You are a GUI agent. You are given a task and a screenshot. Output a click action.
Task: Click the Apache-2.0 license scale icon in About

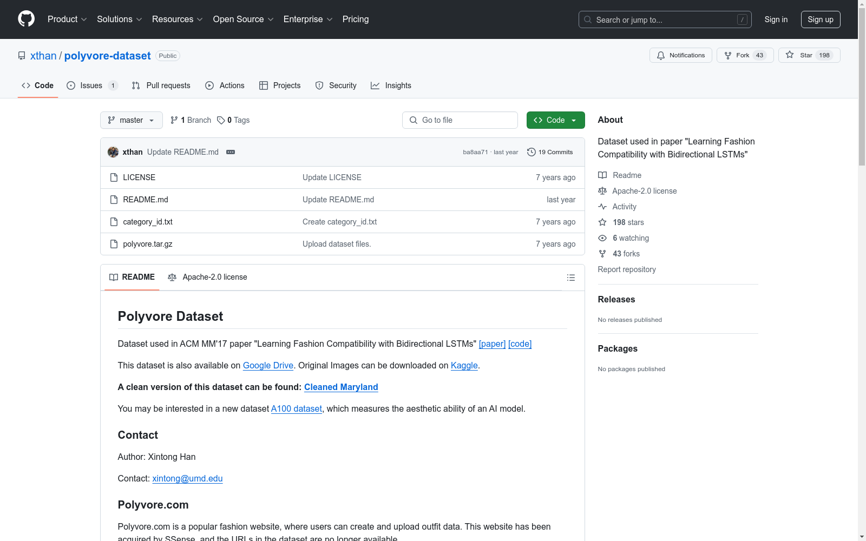click(602, 191)
